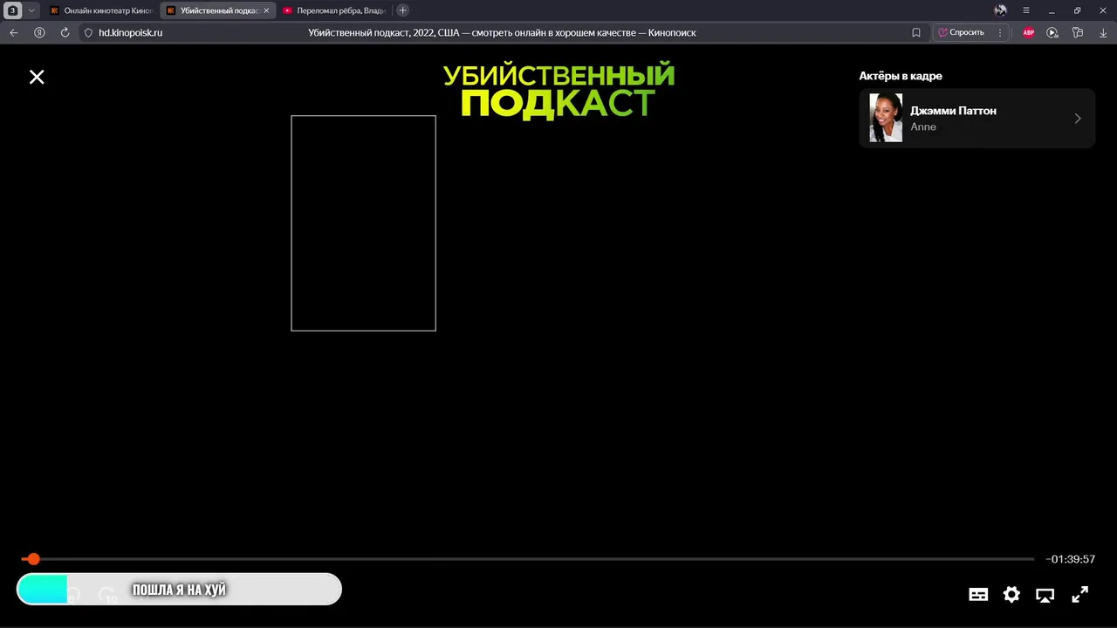Switch to the Переломал рёбра YouTube tab
This screenshot has height=628, width=1117.
[x=334, y=10]
